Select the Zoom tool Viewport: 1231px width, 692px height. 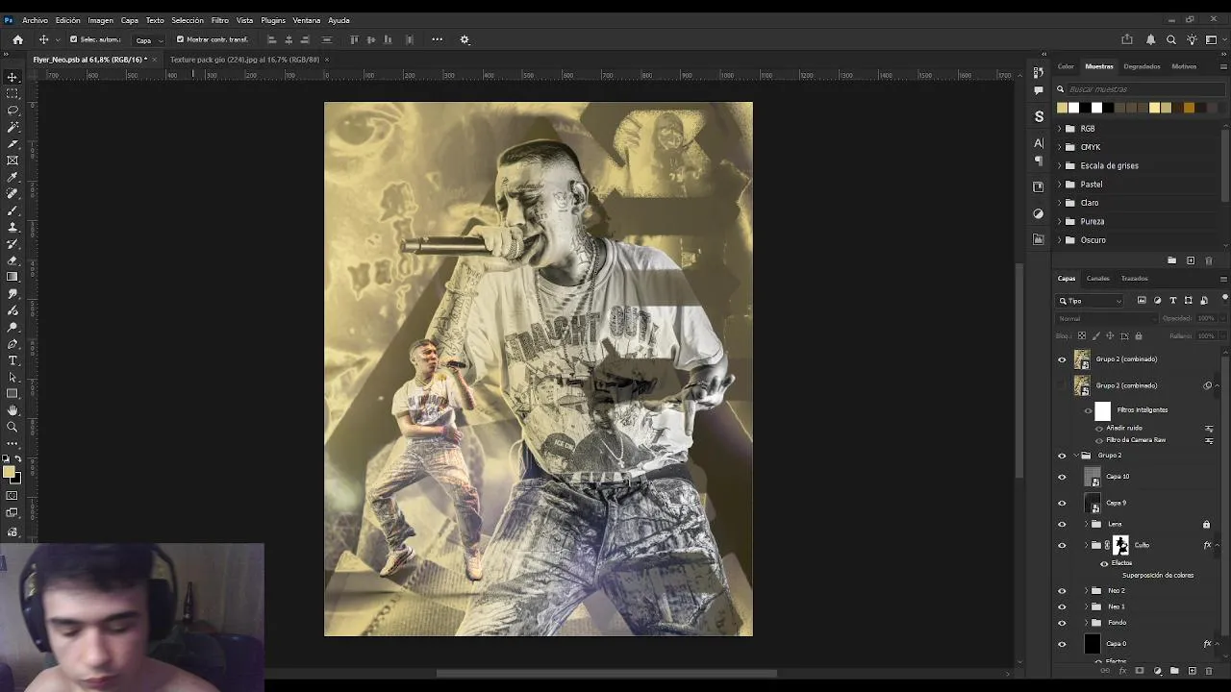click(x=13, y=427)
